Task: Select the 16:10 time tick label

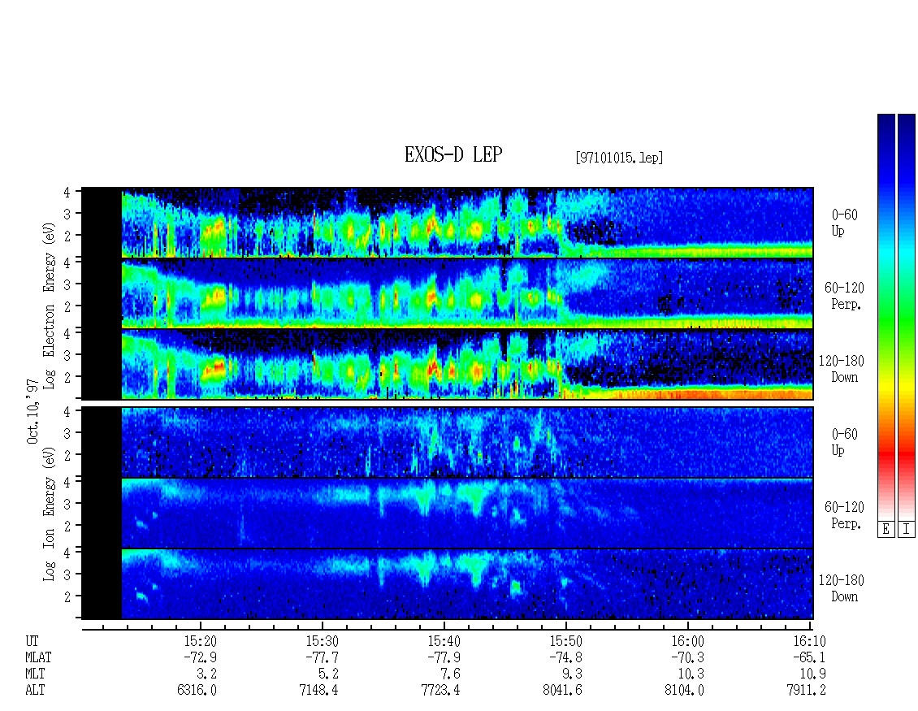Action: [x=809, y=641]
